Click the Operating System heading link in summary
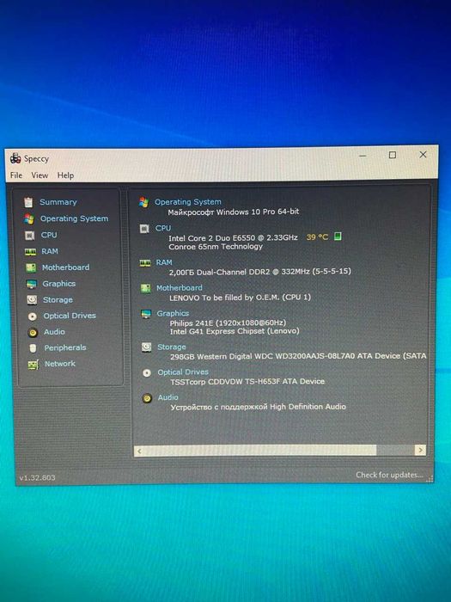The image size is (451, 602). pyautogui.click(x=188, y=202)
